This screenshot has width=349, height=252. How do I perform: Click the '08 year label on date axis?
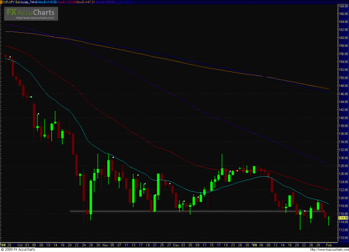(3, 245)
